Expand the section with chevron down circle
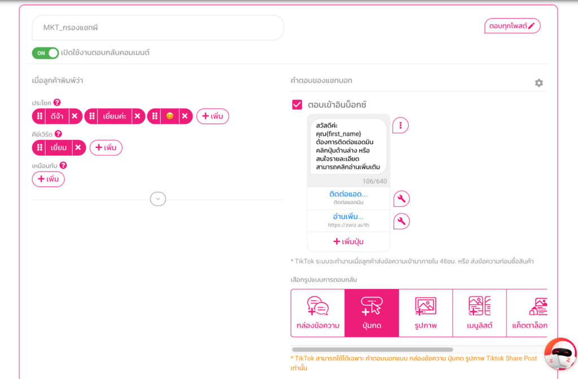The height and width of the screenshot is (379, 578). (158, 199)
